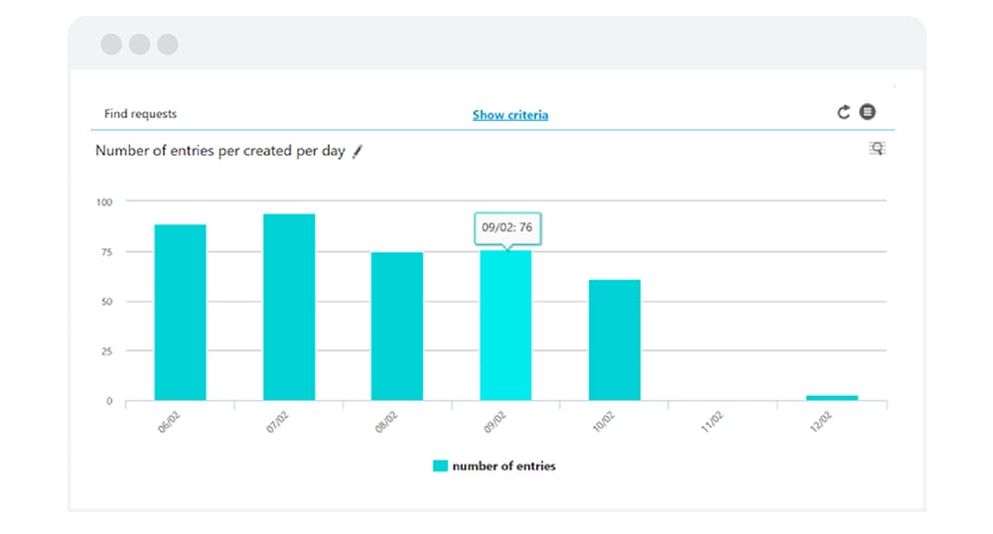
Task: Click the 11/02 axis label
Action: 712,422
